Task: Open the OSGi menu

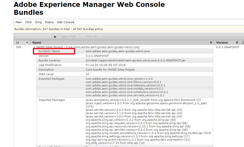Action: 29,22
